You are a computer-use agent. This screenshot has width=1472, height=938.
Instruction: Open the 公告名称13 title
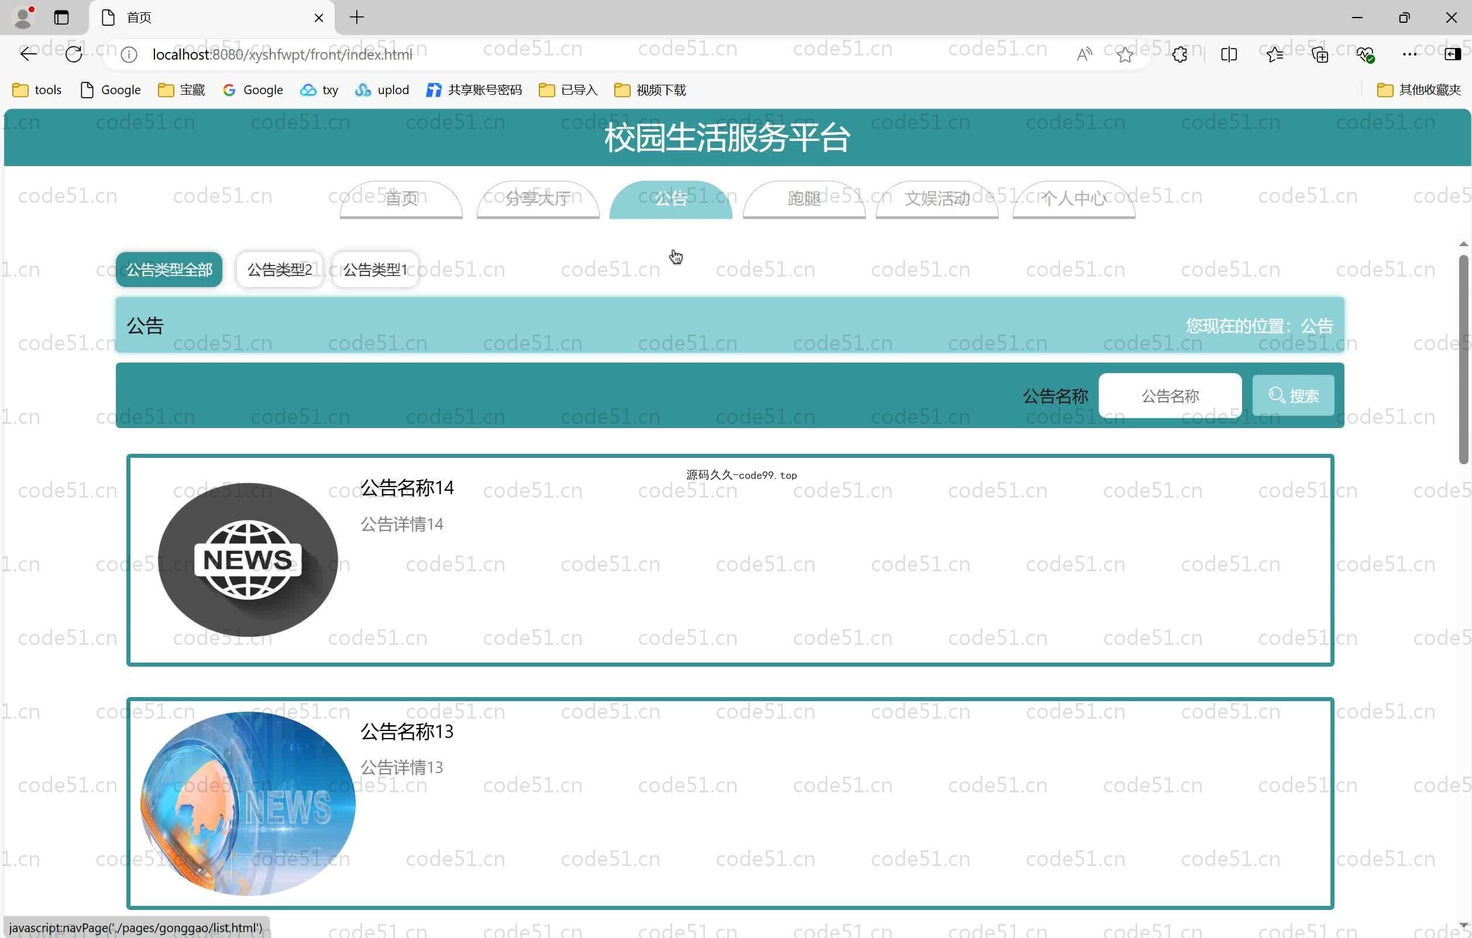click(x=407, y=732)
